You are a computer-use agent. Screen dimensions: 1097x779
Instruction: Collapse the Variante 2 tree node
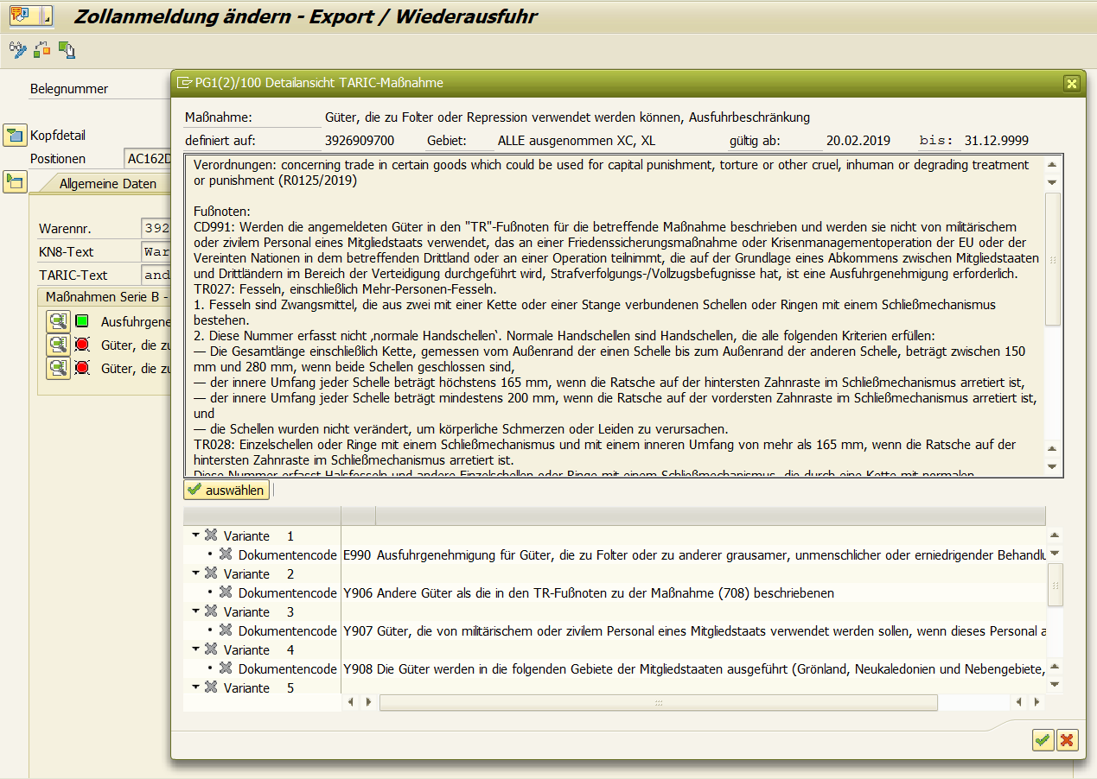[x=196, y=573]
